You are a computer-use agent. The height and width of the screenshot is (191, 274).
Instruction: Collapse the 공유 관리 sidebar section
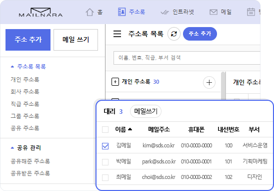pos(12,148)
